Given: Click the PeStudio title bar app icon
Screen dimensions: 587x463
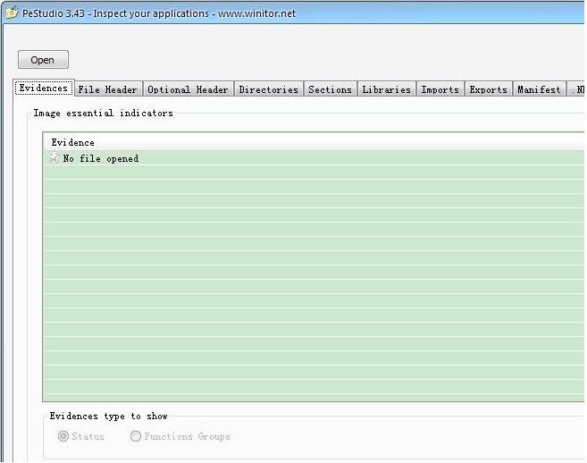Looking at the screenshot, I should pyautogui.click(x=12, y=13).
